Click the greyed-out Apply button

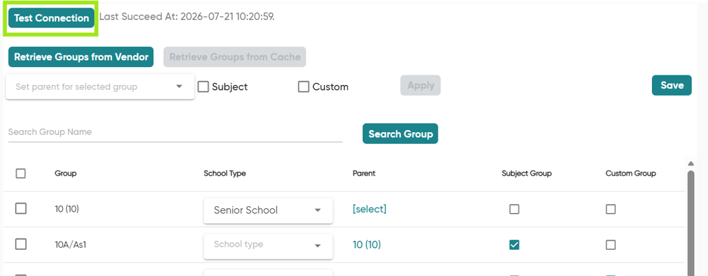point(420,85)
